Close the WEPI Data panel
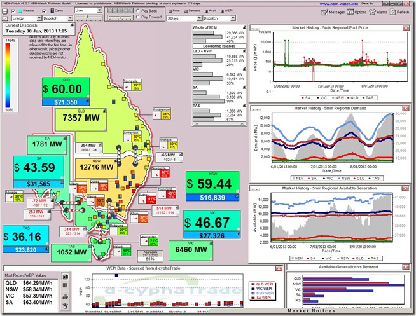Image resolution: width=416 pixels, height=316 pixels. (x=279, y=268)
